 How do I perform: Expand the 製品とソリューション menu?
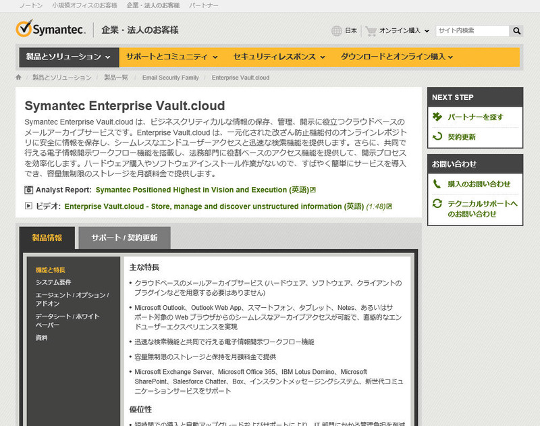[x=68, y=57]
